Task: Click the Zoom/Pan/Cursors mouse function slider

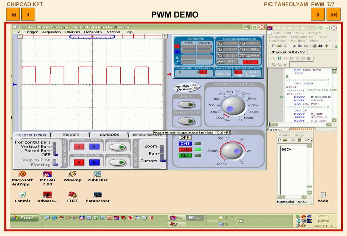Action: point(162,153)
